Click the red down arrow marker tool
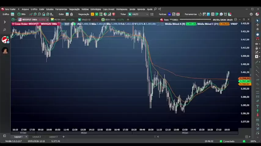 pyautogui.click(x=257, y=115)
